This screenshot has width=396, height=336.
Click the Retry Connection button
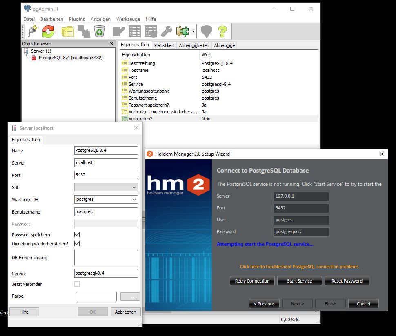252,281
